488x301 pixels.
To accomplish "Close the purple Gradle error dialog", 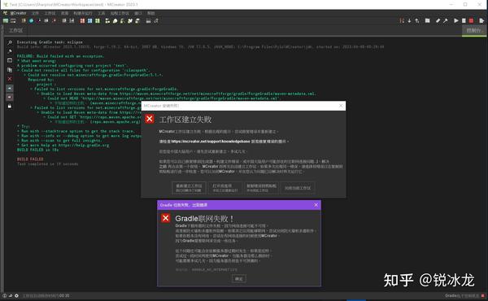I will pyautogui.click(x=316, y=205).
